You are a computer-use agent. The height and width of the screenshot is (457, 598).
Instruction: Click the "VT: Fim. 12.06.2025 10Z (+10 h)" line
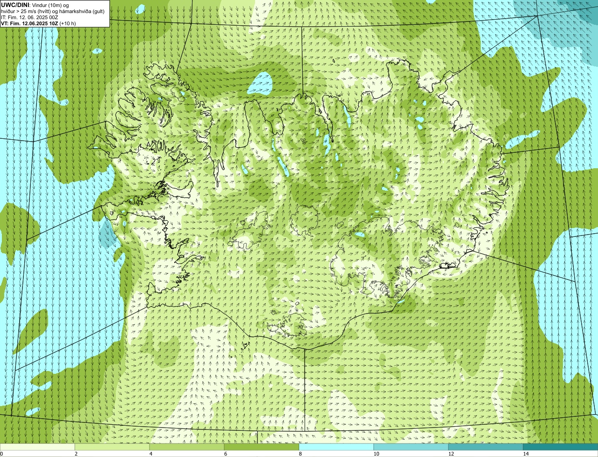pyautogui.click(x=38, y=23)
